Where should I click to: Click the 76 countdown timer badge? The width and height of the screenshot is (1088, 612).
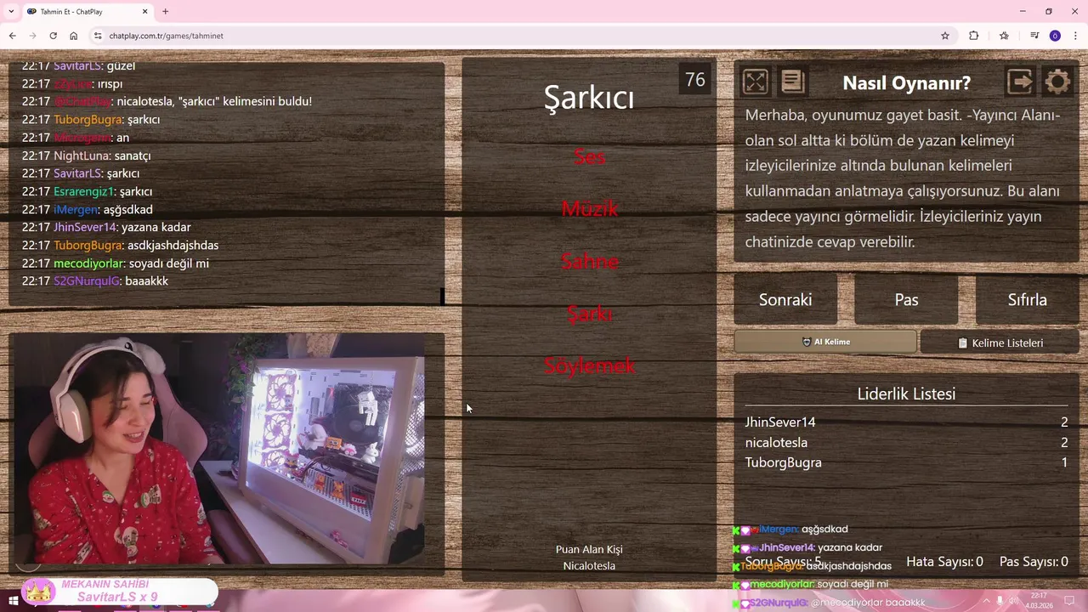(x=694, y=80)
